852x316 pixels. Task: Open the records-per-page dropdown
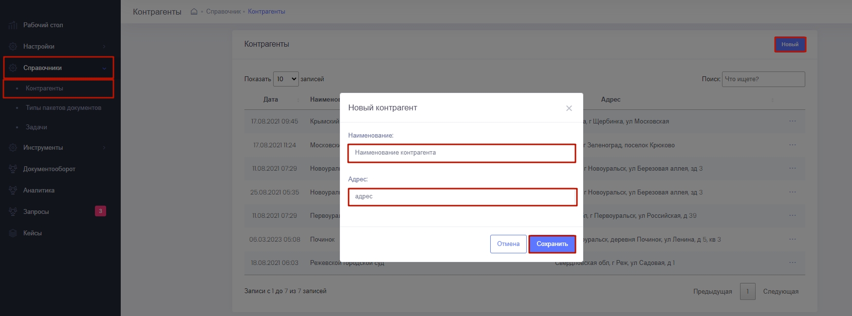[286, 79]
